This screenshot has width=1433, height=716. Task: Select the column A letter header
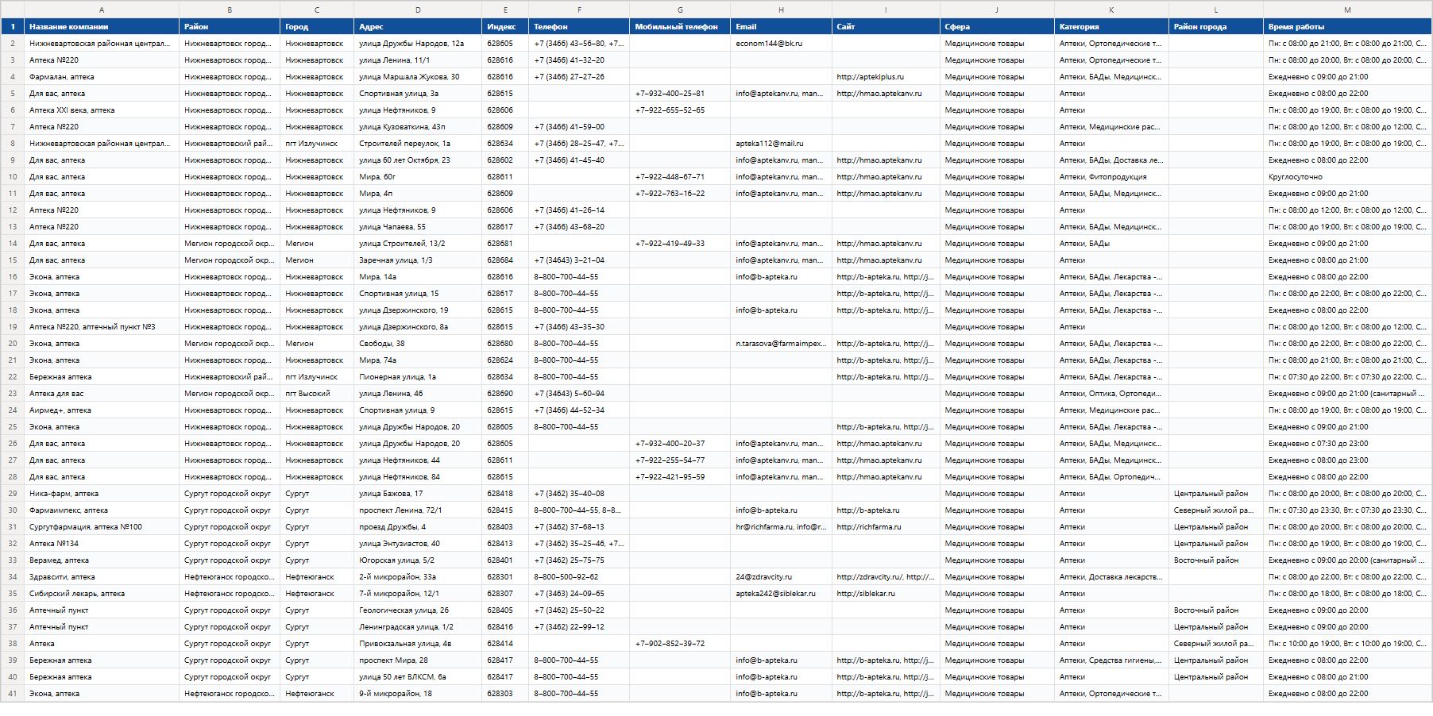(x=102, y=10)
